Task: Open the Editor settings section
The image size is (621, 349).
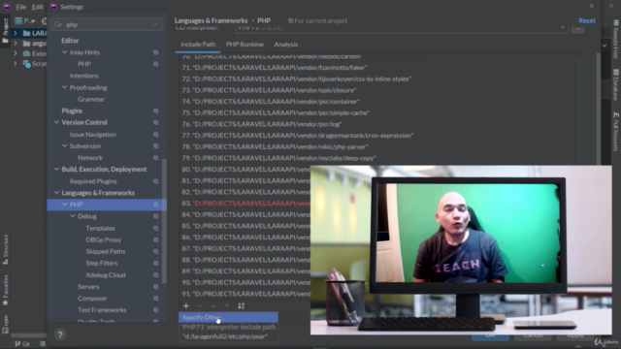Action: point(70,41)
